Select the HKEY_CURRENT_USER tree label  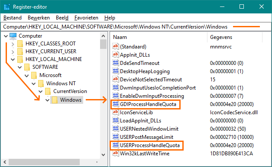click(x=51, y=51)
